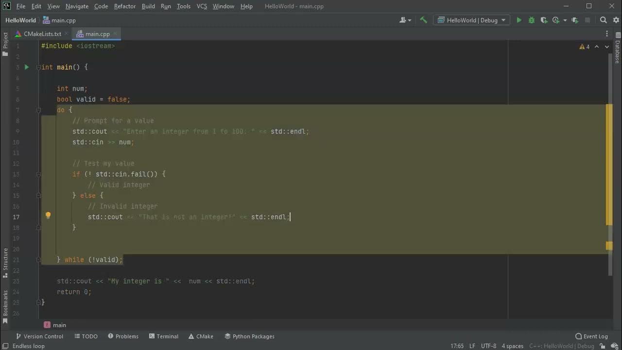This screenshot has height=350, width=622.
Task: Click the attach-to-process icon beside the Stop icon
Action: [575, 20]
